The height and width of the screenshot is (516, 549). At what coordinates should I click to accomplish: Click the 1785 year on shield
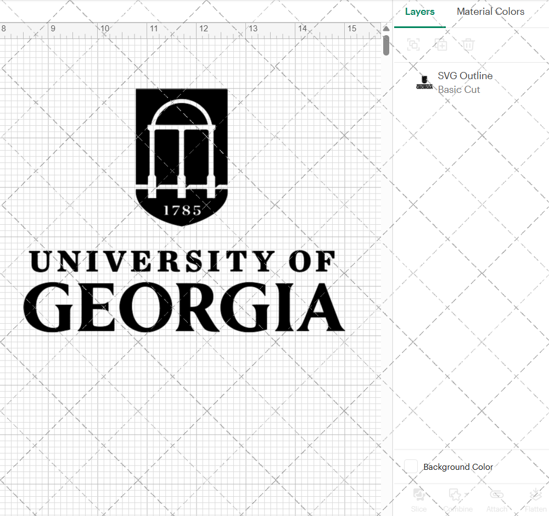(182, 210)
